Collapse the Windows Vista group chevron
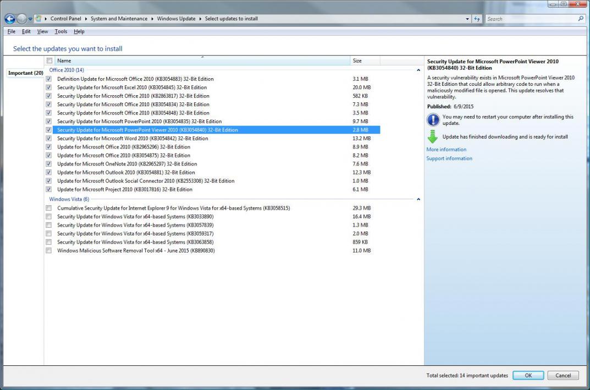The width and height of the screenshot is (590, 390). tap(418, 199)
